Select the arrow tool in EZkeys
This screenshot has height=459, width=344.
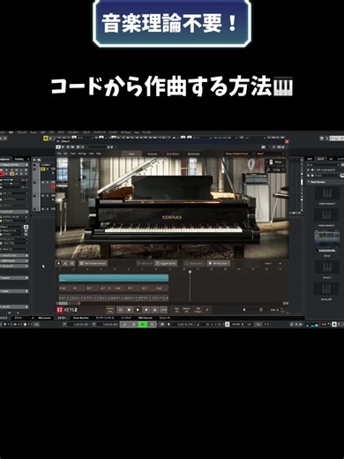coord(59,263)
